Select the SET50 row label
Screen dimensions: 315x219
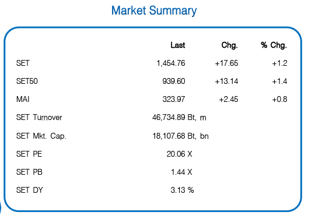pos(27,81)
